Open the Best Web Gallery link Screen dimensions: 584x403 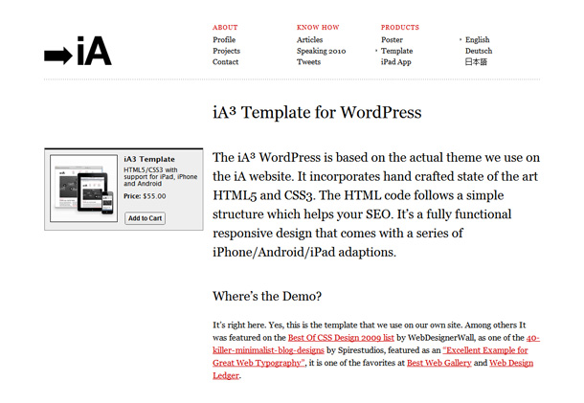pyautogui.click(x=439, y=363)
